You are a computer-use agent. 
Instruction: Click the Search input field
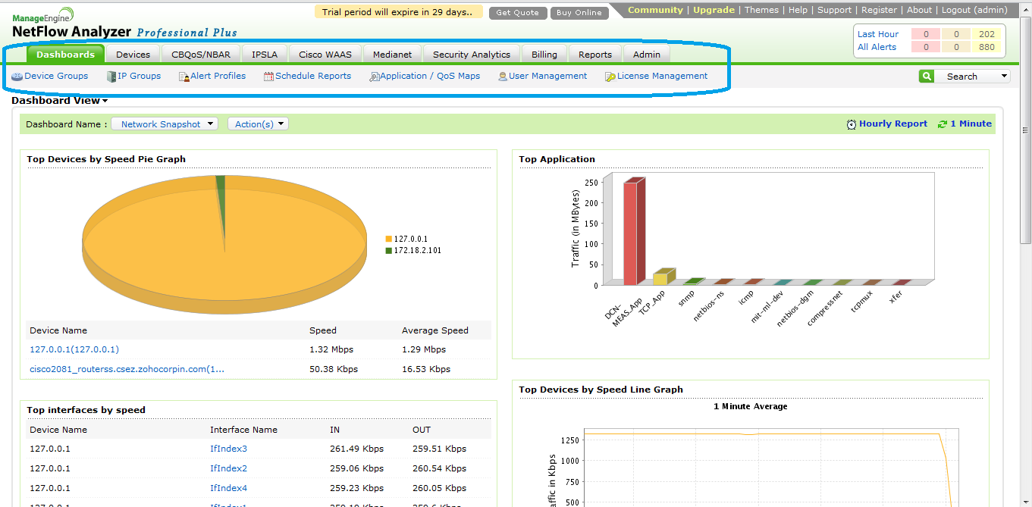tap(966, 76)
